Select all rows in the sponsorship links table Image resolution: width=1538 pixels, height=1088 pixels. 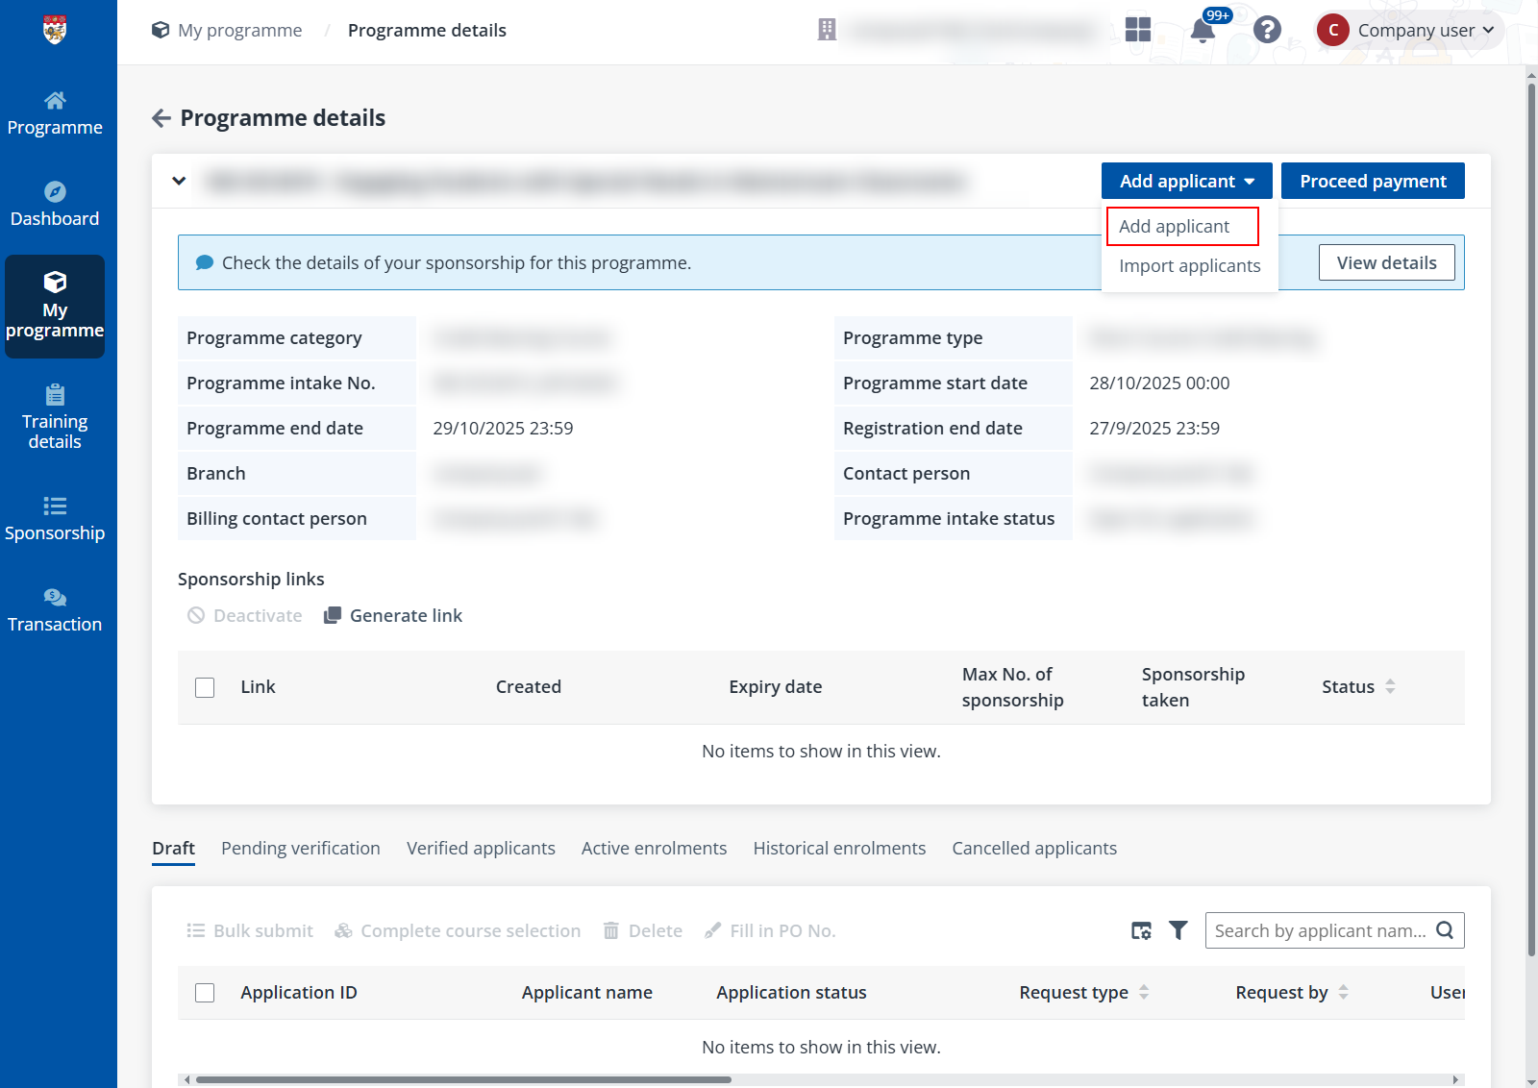[205, 687]
